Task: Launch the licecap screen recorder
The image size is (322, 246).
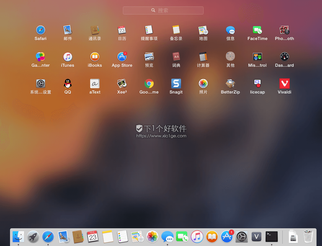Action: coord(257,84)
